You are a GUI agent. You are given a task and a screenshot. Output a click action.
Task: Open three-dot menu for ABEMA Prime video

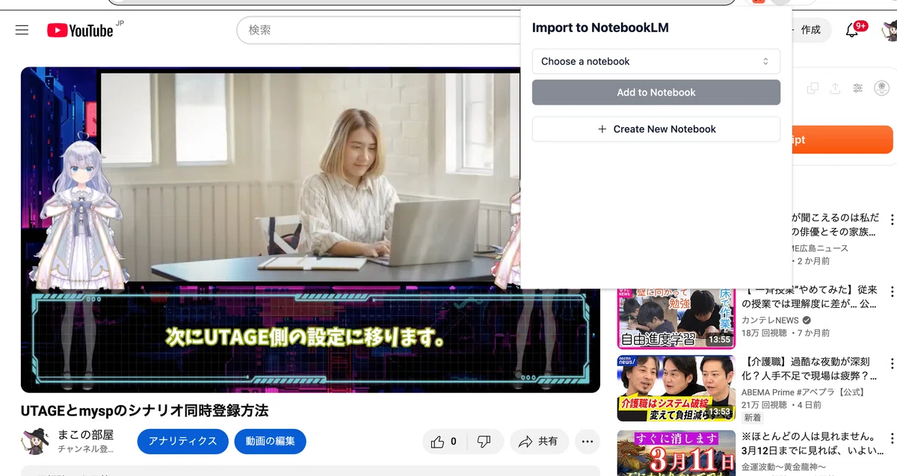pos(892,364)
